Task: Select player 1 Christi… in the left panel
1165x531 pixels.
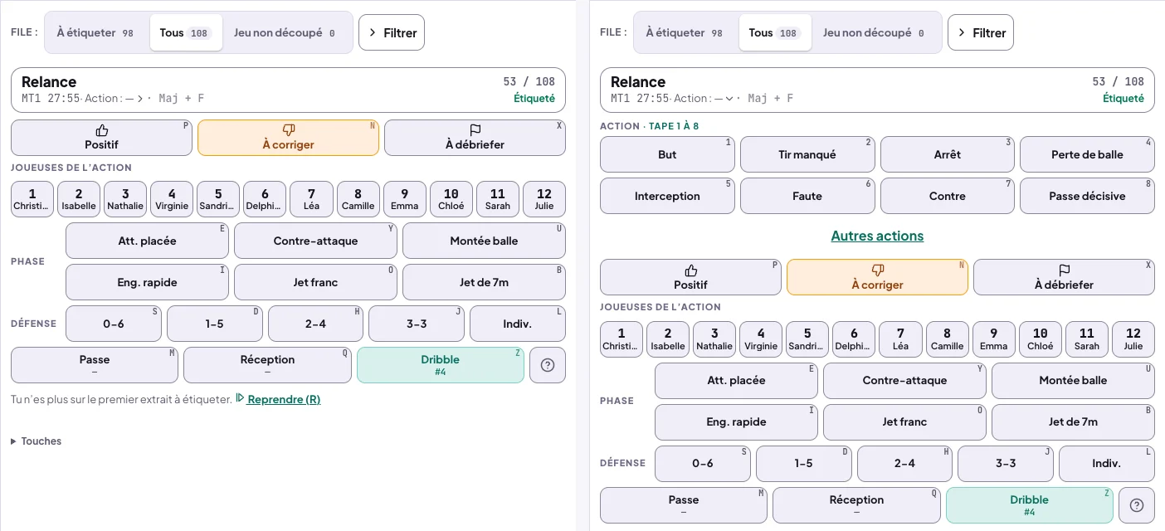Action: coord(32,199)
